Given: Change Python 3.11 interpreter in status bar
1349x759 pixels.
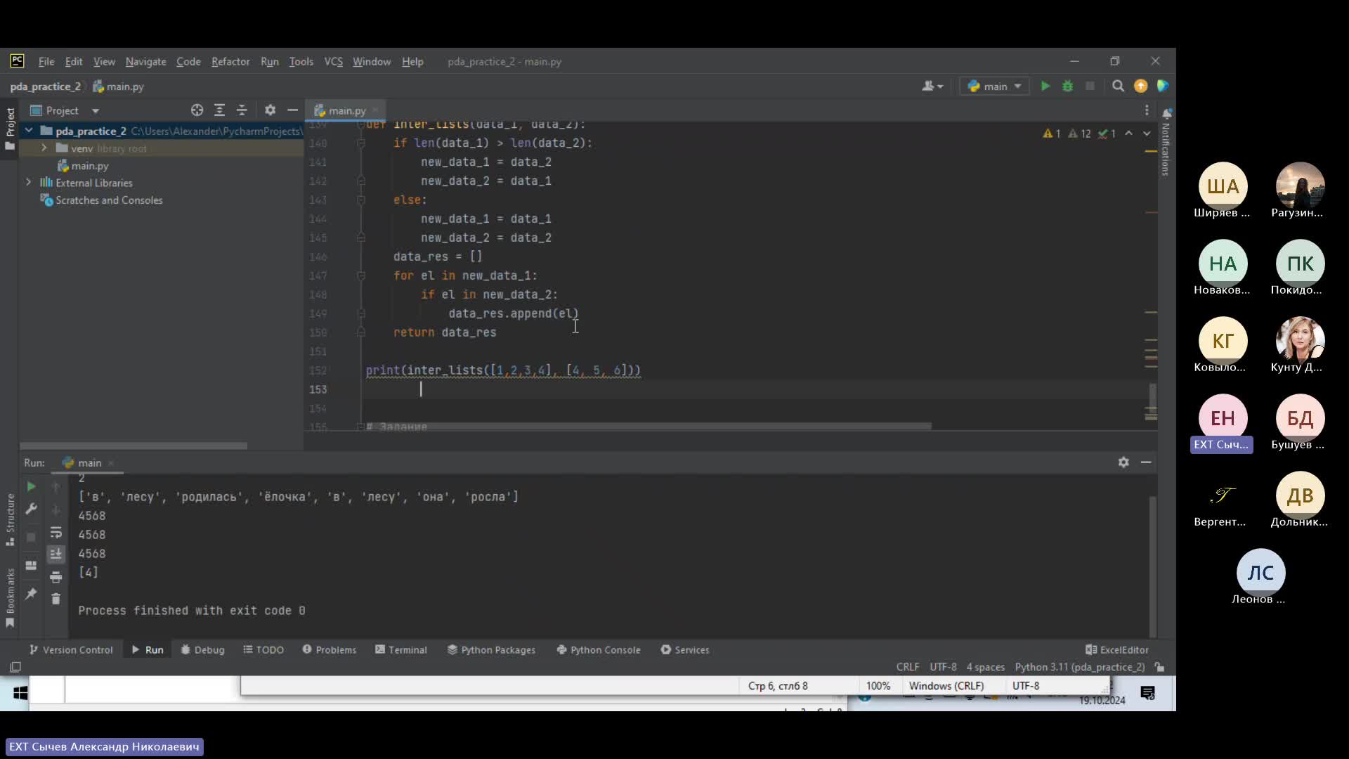Looking at the screenshot, I should pos(1079,667).
